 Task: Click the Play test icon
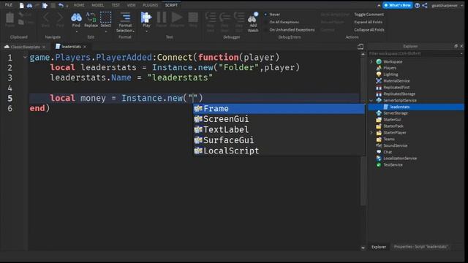(x=146, y=18)
